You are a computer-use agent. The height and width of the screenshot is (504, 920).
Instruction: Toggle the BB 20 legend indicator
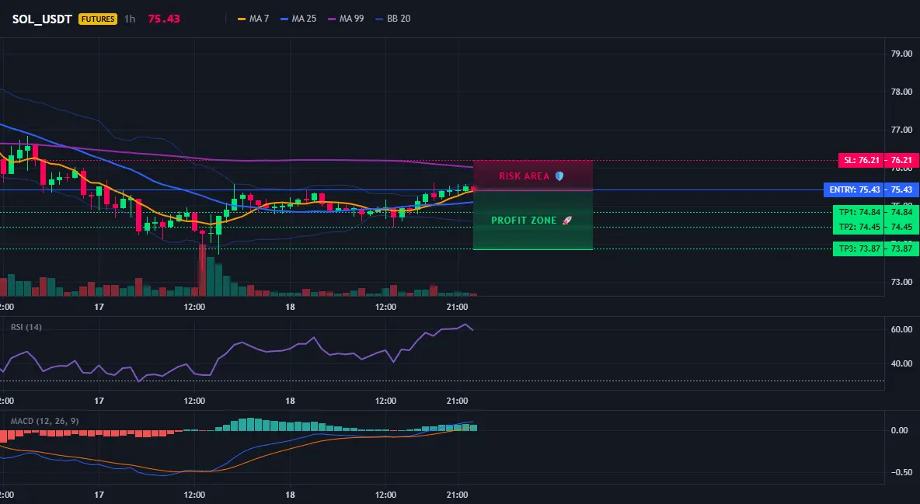392,19
